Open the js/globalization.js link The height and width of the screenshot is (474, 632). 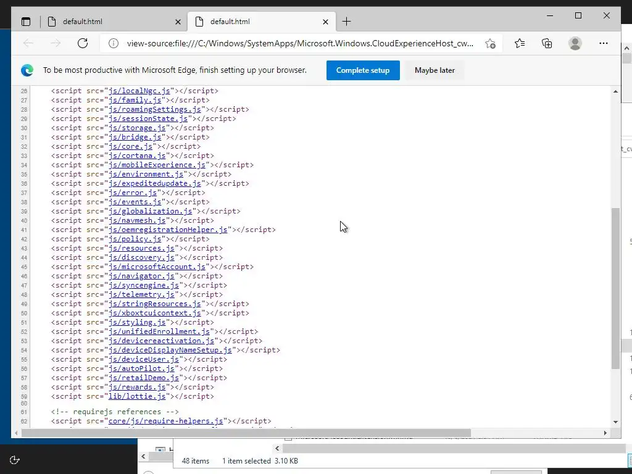[151, 211]
